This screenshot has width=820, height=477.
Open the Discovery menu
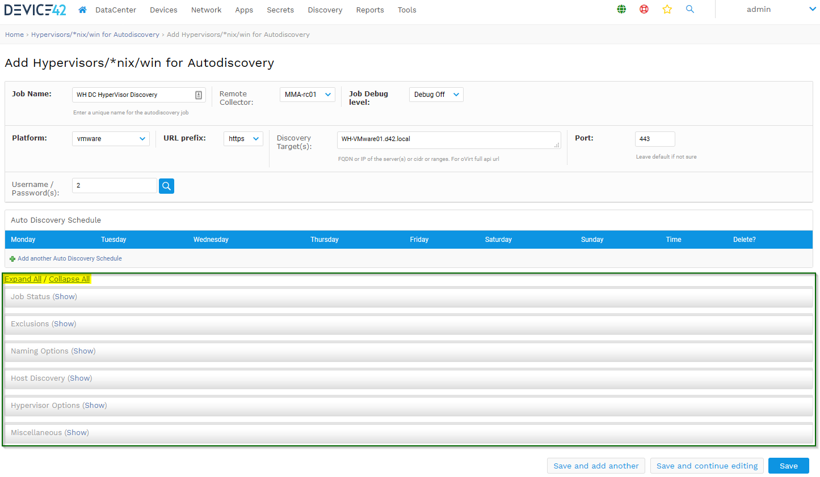(325, 10)
